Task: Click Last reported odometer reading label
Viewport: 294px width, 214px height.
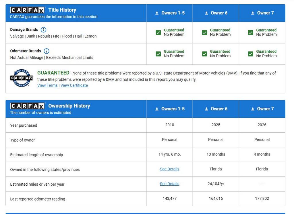Action: pos(38,199)
